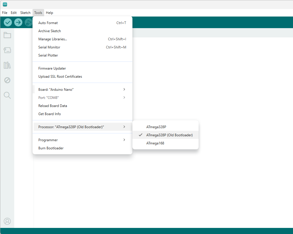Open Firmware Updater menu item

[x=82, y=68]
